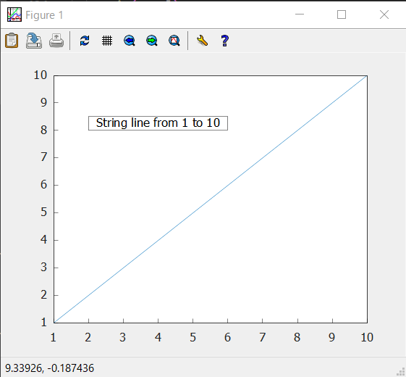Click the 'String line from 1 to 10' label

tap(158, 123)
